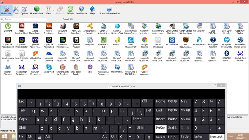Activate Hunter Mode
Image resolution: width=249 pixels, height=140 pixels.
pos(37,10)
